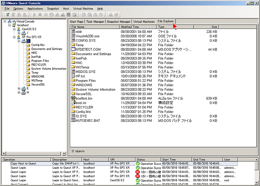Click the network hierarchy toolbar icon

click(x=111, y=14)
